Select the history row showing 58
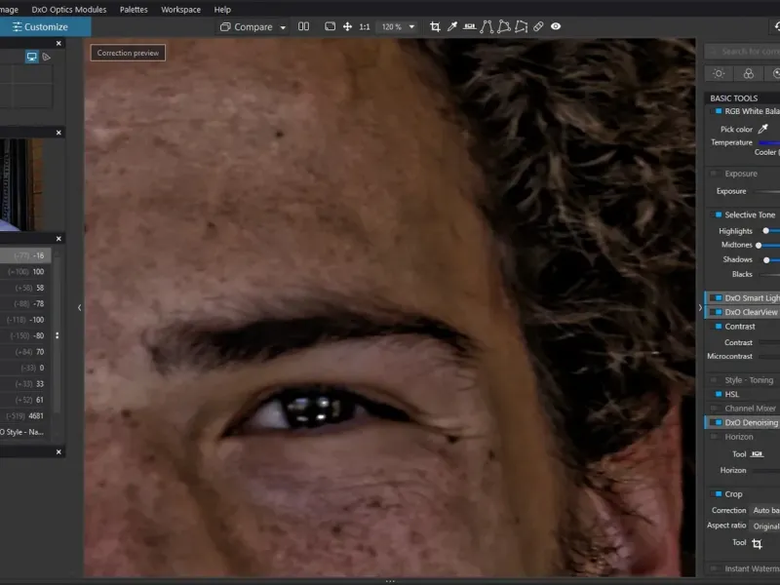 tap(25, 288)
